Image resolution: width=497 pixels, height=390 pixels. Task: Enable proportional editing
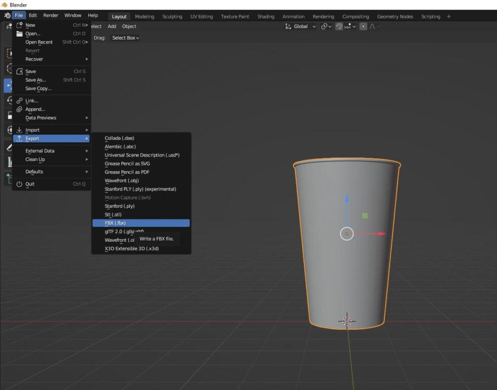pos(363,26)
